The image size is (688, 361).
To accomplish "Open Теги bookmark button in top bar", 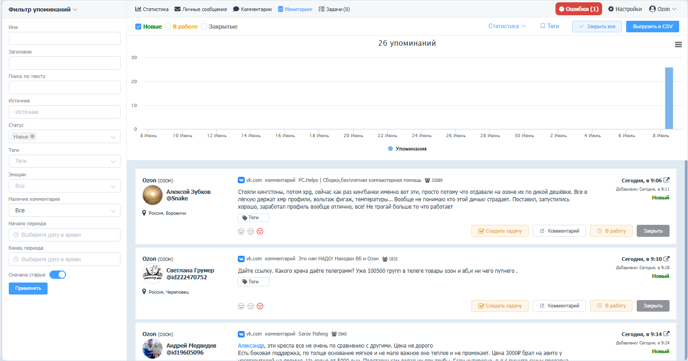I will pyautogui.click(x=549, y=26).
